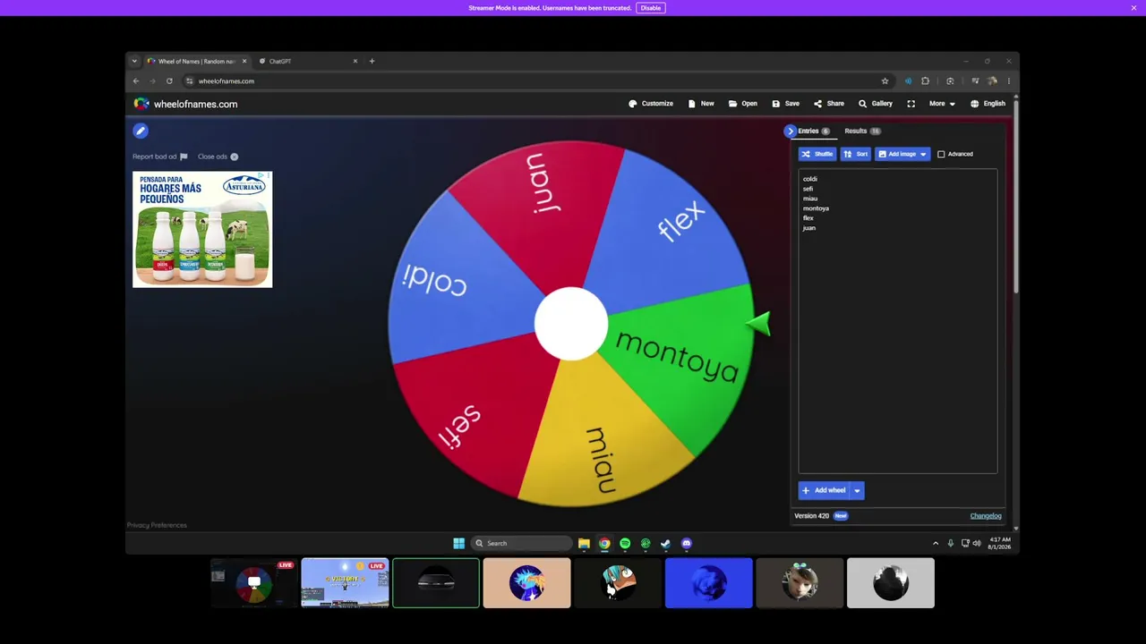
Task: Expand the More dropdown menu
Action: point(942,104)
